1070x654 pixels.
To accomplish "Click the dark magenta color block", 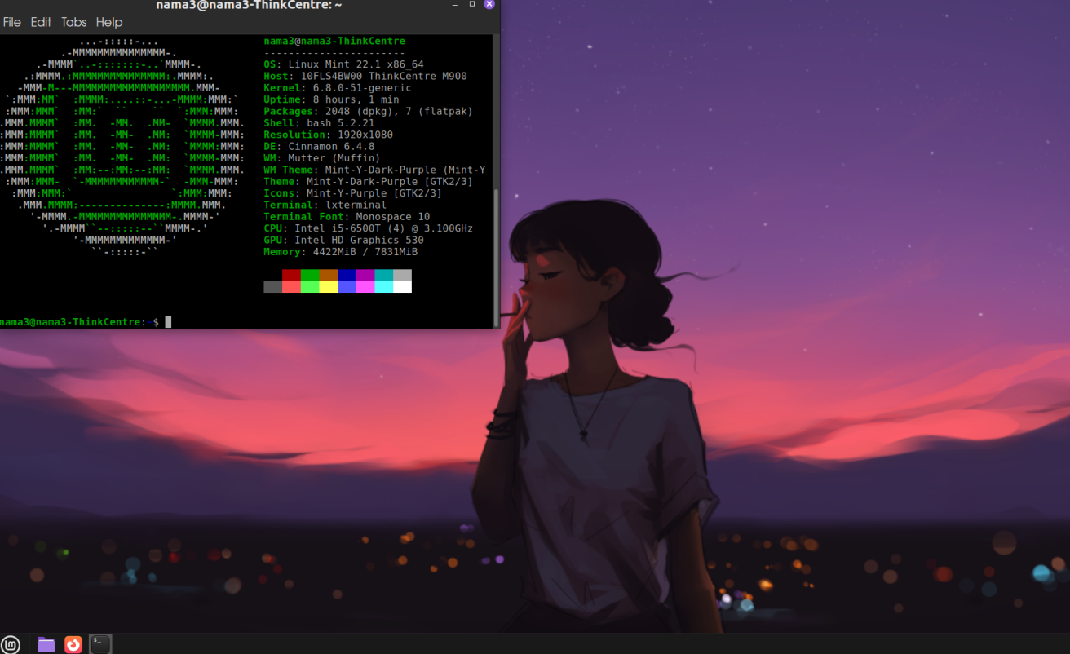I will click(365, 276).
